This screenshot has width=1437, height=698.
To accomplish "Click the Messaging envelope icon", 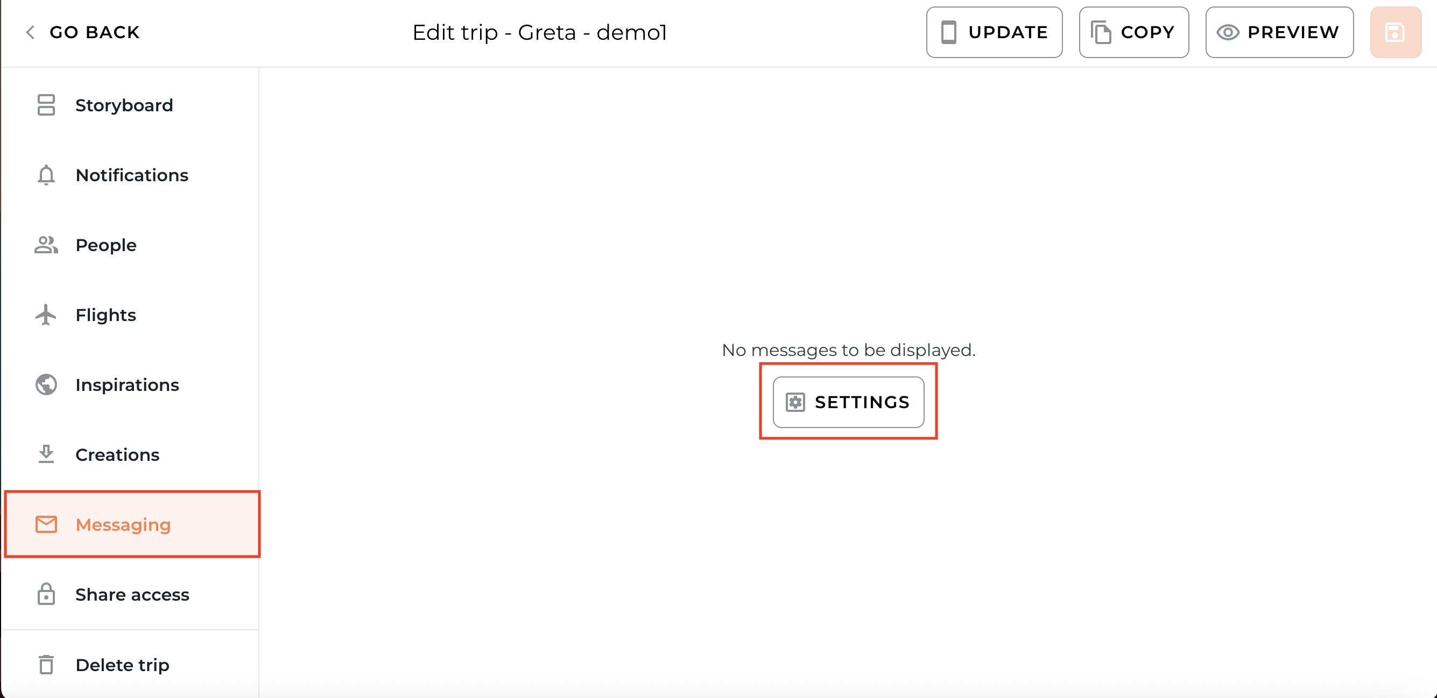I will (46, 525).
